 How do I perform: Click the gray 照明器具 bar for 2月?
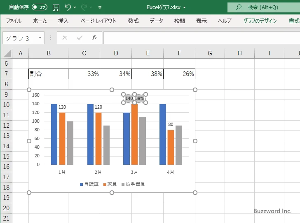click(x=107, y=145)
